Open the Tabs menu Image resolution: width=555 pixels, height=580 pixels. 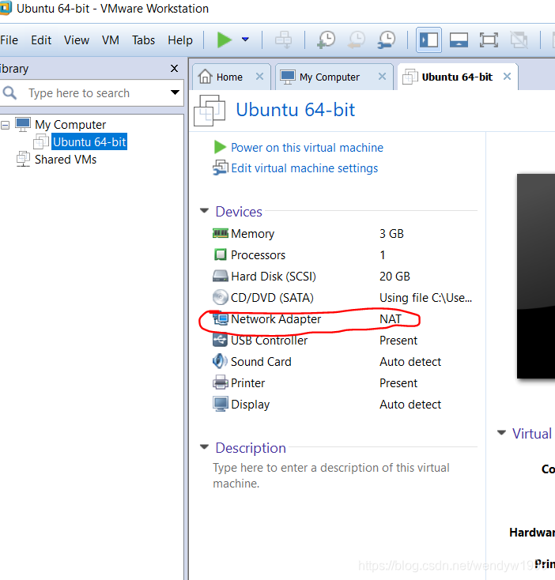coord(144,40)
